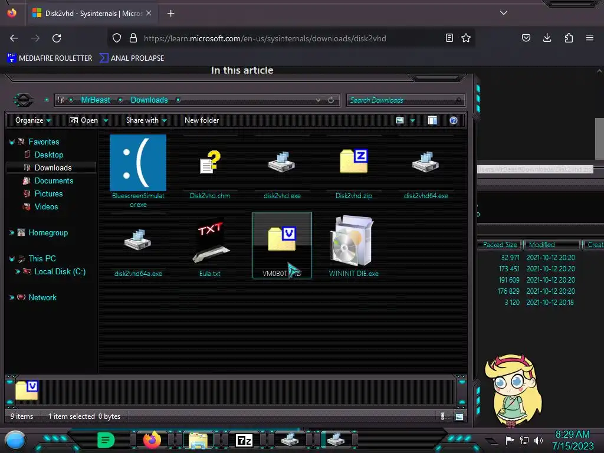The width and height of the screenshot is (604, 453).
Task: Open Documents in the navigation pane
Action: (54, 180)
